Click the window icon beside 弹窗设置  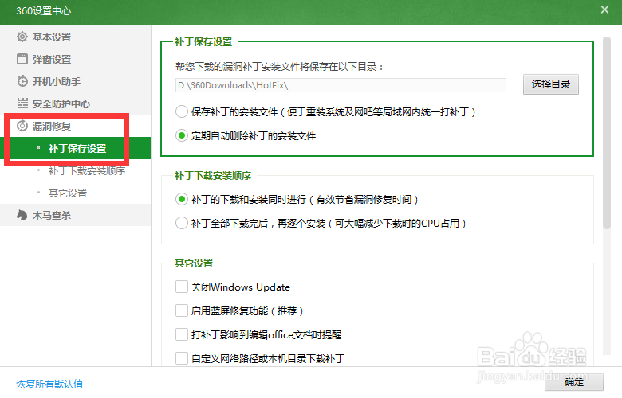coord(22,59)
